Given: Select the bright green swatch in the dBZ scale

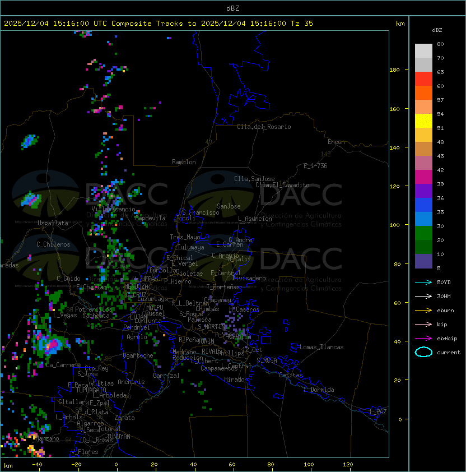Looking at the screenshot, I should [x=423, y=233].
